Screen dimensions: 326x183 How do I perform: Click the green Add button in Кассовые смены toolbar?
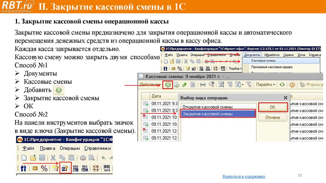click(168, 85)
